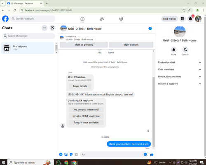The height and width of the screenshot is (165, 206).
Task: Open the account profile picture menu
Action: (198, 19)
